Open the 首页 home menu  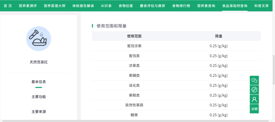tap(8, 6)
